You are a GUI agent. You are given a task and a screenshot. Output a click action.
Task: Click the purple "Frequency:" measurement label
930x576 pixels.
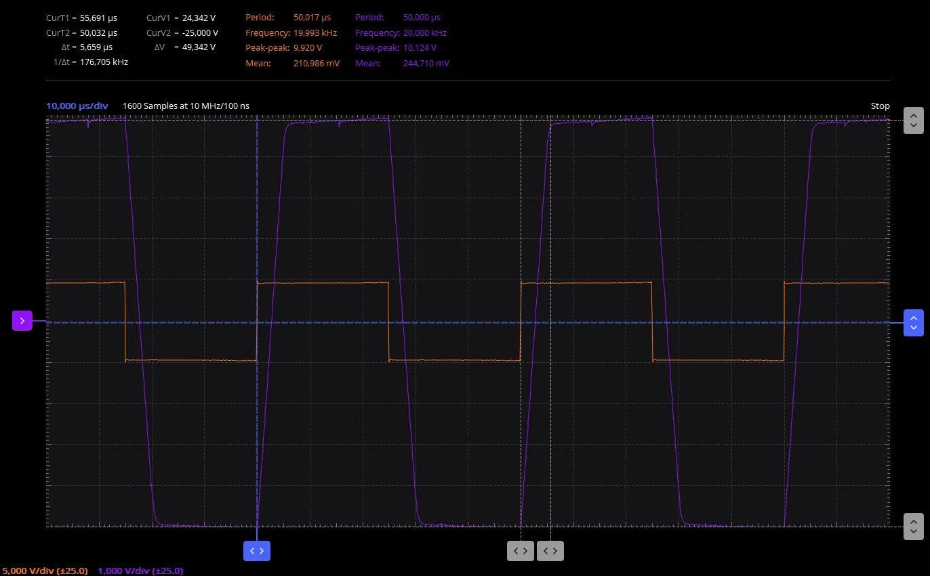point(377,32)
